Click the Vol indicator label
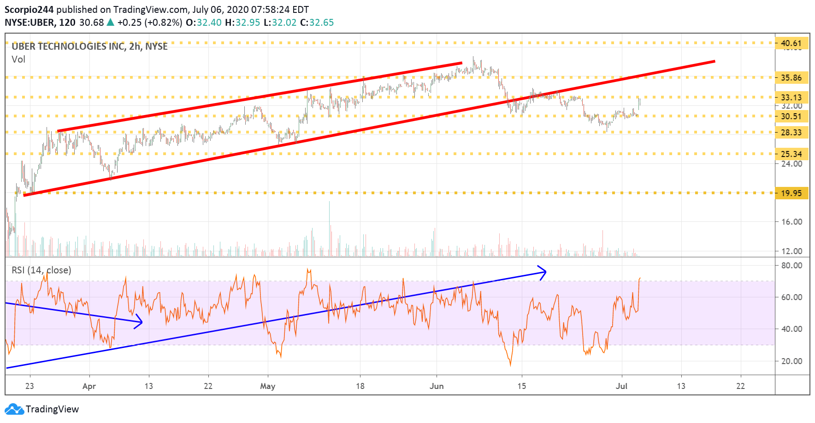This screenshot has height=423, width=815. [x=18, y=59]
